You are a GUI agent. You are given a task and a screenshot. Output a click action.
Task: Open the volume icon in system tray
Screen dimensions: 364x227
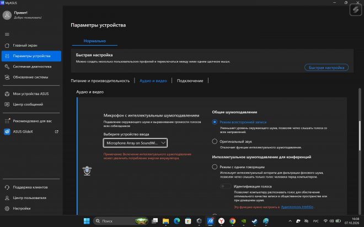click(x=331, y=221)
